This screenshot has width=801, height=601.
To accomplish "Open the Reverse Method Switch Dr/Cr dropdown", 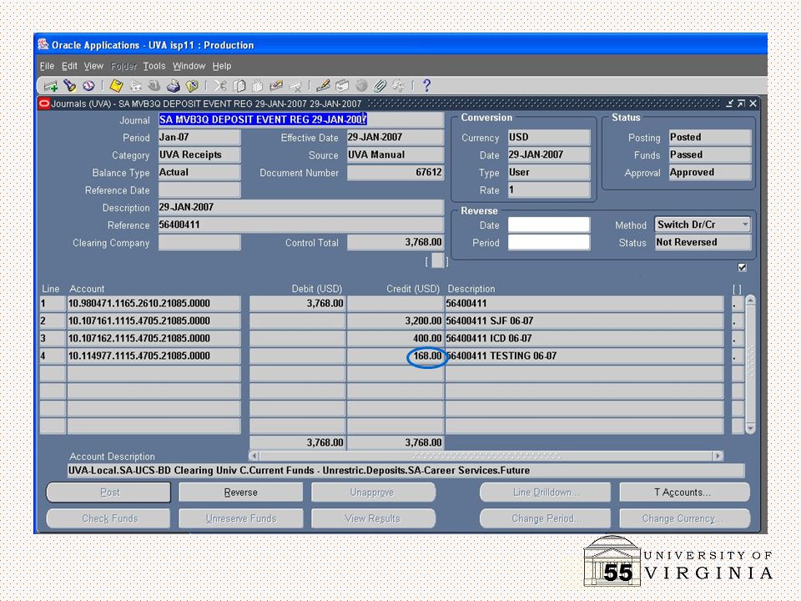I will (703, 225).
